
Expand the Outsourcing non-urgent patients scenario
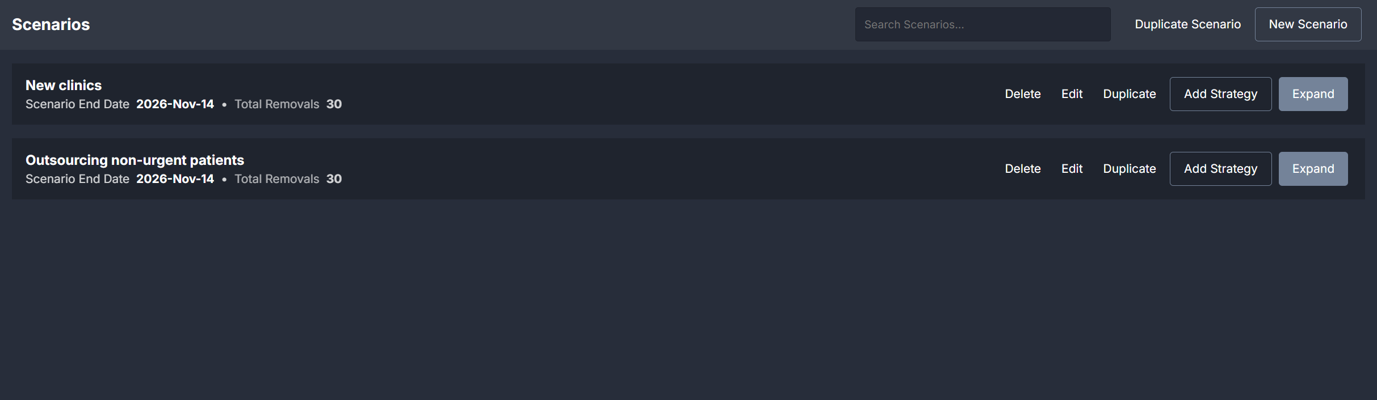[1313, 169]
